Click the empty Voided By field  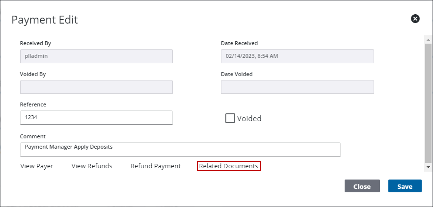(x=96, y=87)
